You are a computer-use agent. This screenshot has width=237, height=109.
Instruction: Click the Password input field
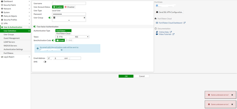69,14
